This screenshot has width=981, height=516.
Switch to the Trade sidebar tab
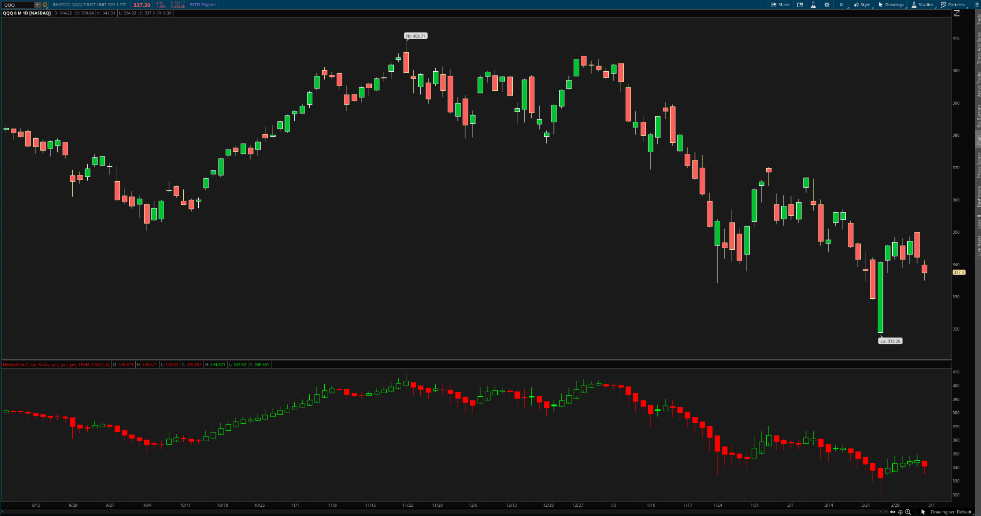(x=977, y=20)
